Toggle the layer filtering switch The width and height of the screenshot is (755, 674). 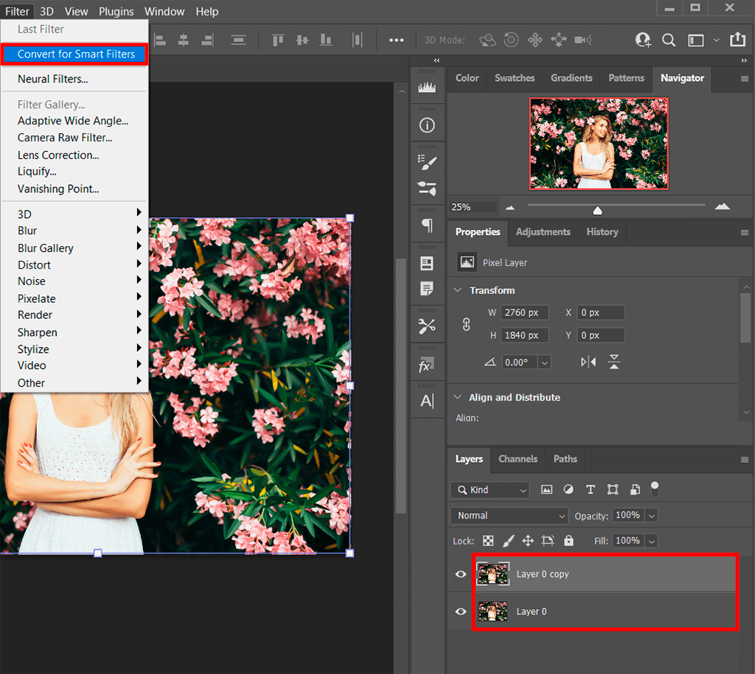coord(654,488)
